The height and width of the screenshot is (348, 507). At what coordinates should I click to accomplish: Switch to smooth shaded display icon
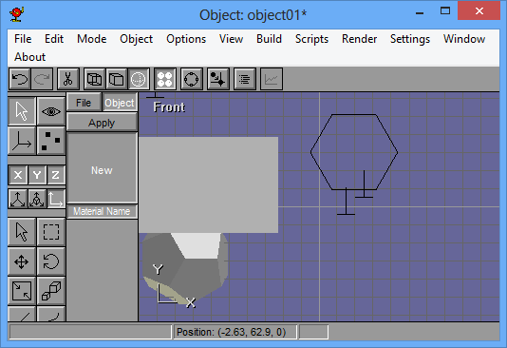[139, 79]
